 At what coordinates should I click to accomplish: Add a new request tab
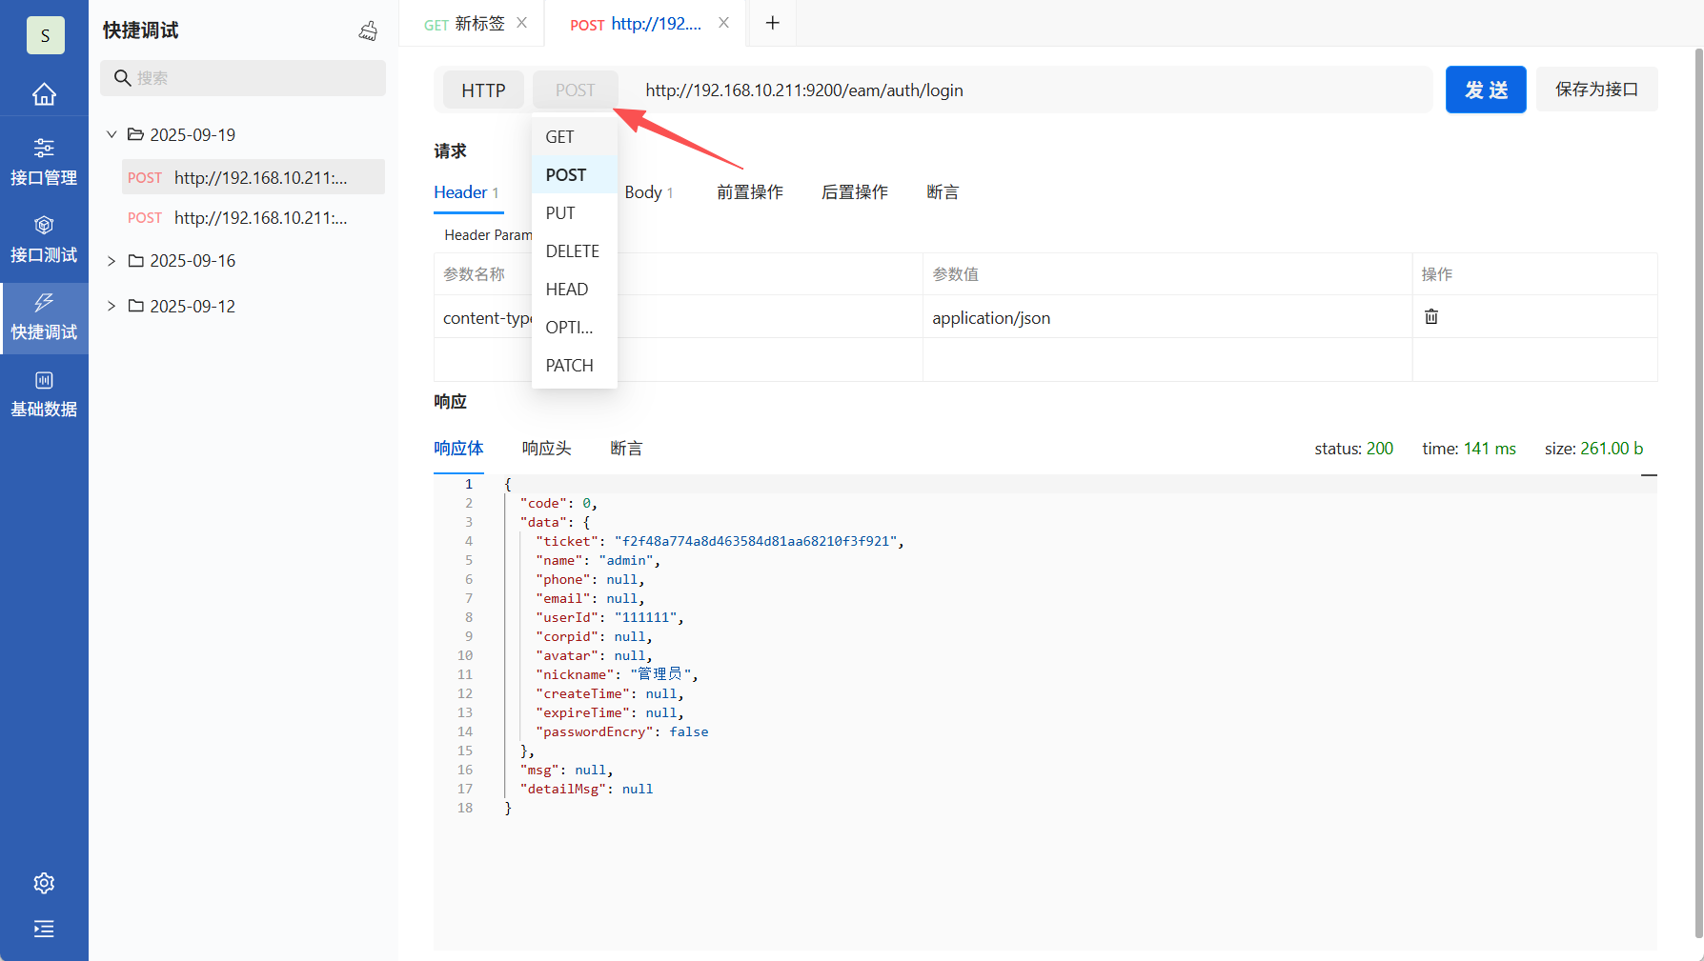(773, 23)
